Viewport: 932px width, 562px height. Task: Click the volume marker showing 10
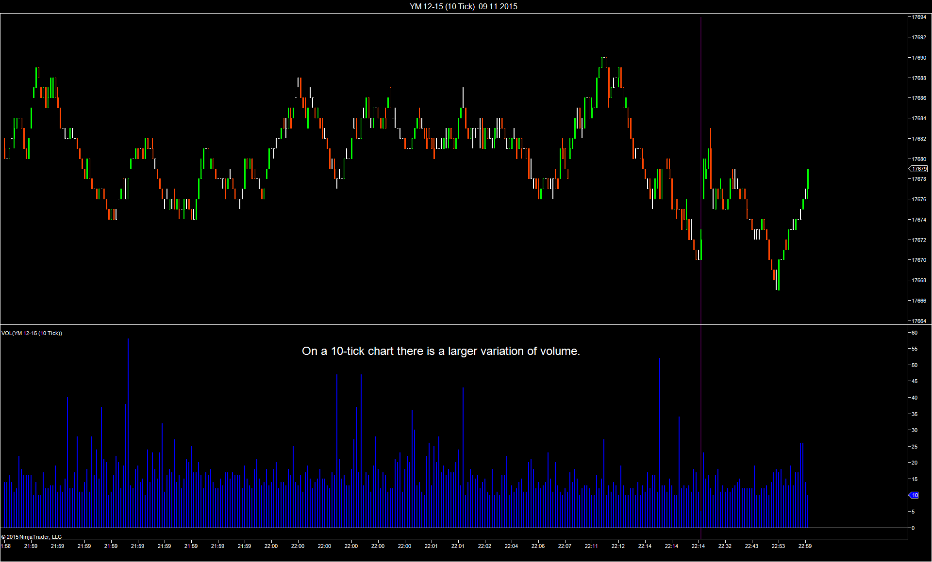[x=914, y=495]
